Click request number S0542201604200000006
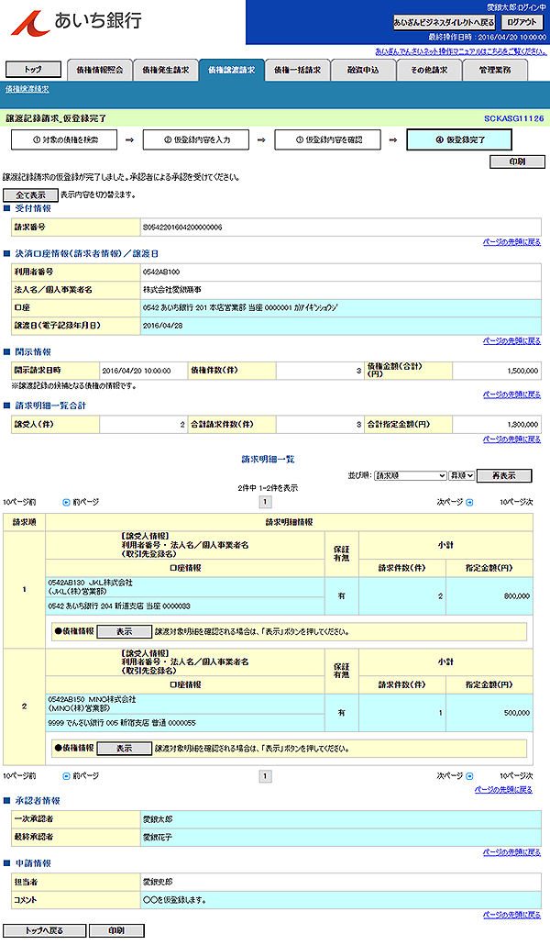Image resolution: width=550 pixels, height=945 pixels. pos(182,228)
